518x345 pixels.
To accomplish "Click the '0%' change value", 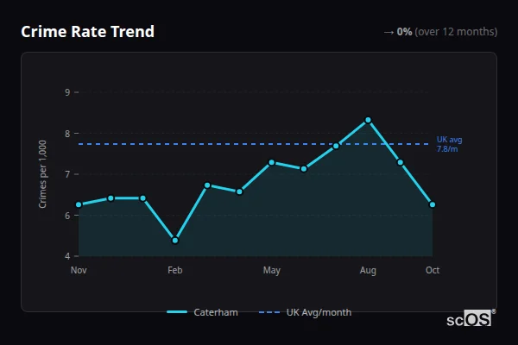I will coord(404,32).
